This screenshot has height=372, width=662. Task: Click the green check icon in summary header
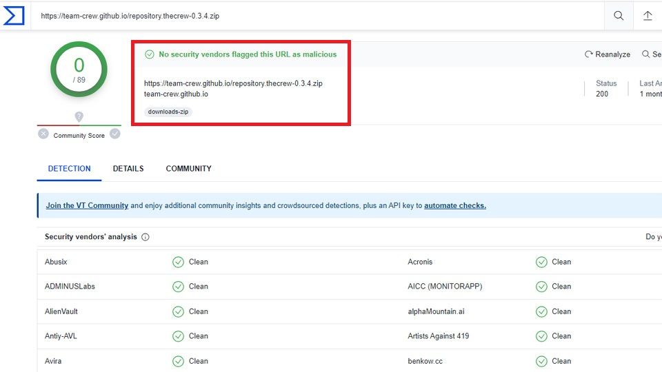click(150, 54)
